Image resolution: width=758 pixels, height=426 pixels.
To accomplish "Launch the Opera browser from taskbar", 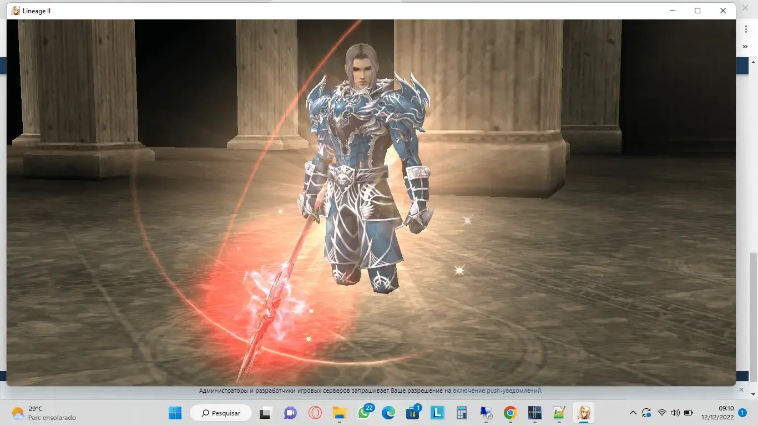I will [x=315, y=413].
